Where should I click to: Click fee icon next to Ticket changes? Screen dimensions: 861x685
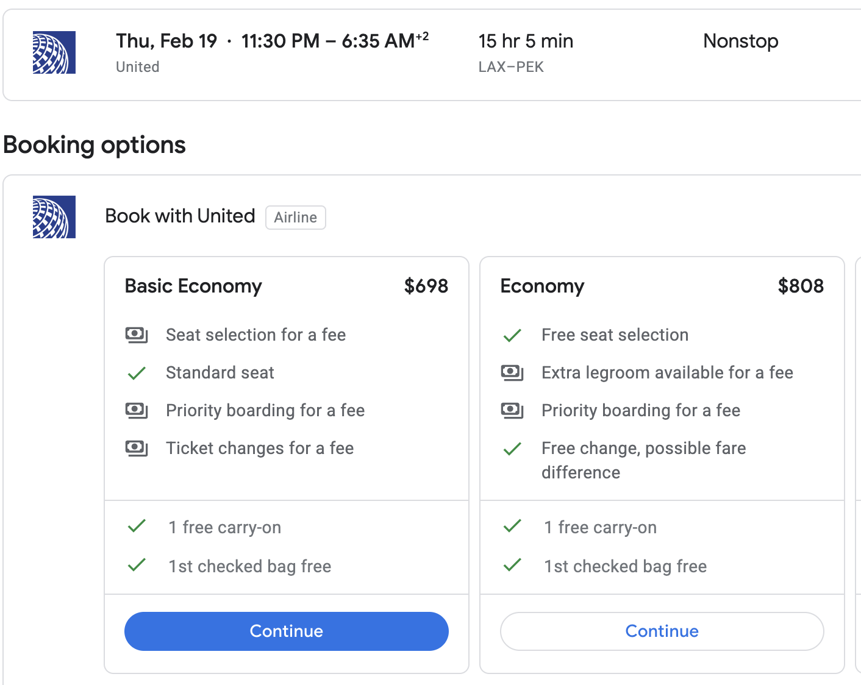tap(137, 449)
